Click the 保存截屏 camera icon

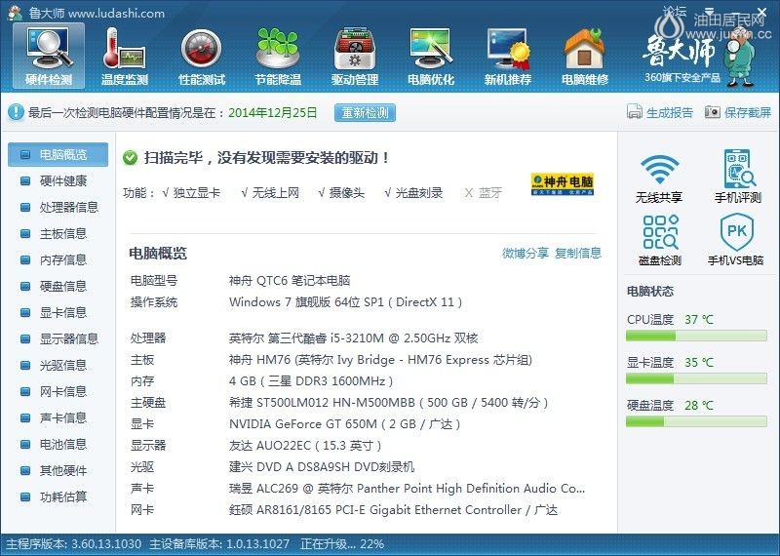point(713,112)
